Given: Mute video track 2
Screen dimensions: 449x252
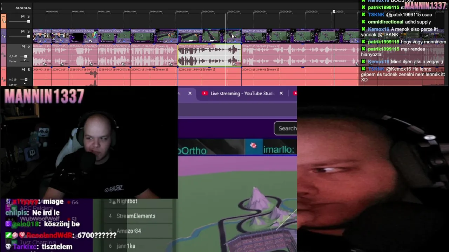Looking at the screenshot, I should [23, 31].
